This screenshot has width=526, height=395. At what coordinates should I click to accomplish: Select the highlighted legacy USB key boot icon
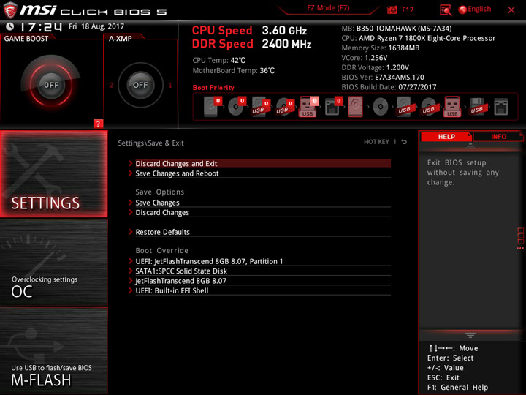pyautogui.click(x=452, y=107)
